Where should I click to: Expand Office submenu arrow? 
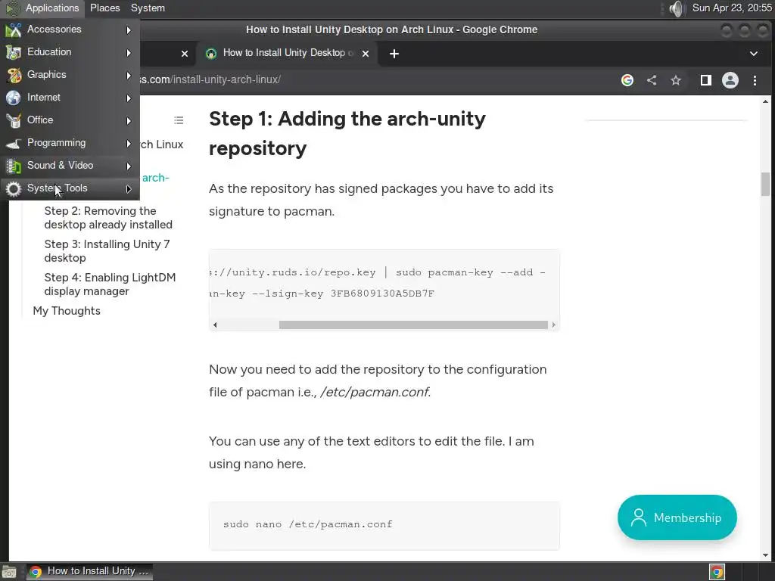coord(129,120)
